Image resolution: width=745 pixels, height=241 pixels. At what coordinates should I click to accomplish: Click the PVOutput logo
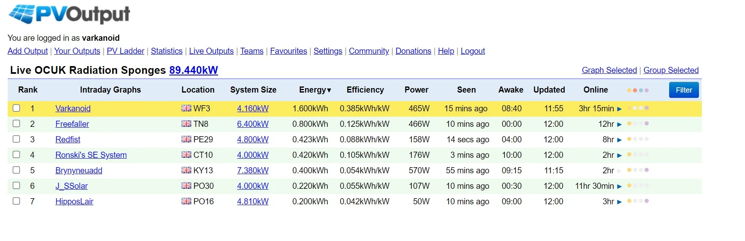[69, 15]
